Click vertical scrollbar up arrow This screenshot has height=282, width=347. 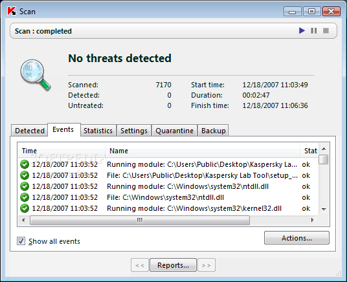point(324,149)
